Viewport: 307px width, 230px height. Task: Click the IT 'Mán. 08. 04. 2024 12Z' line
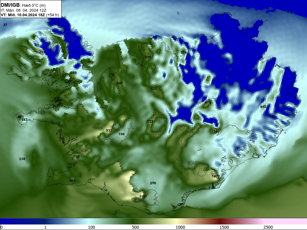pyautogui.click(x=23, y=10)
